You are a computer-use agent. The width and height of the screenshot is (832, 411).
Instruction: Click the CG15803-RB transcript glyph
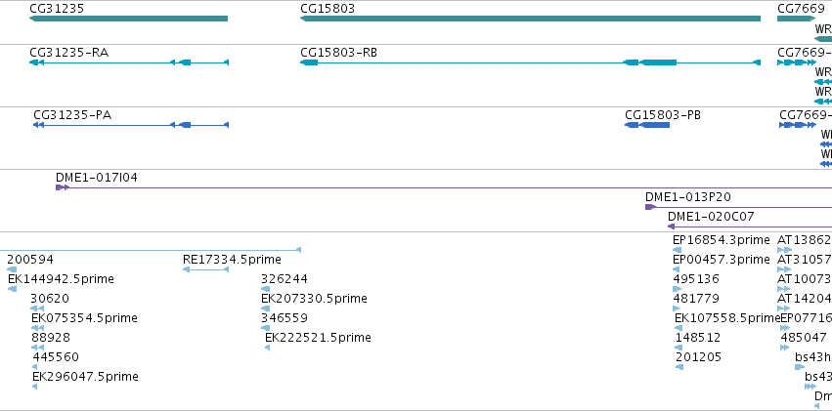click(530, 62)
